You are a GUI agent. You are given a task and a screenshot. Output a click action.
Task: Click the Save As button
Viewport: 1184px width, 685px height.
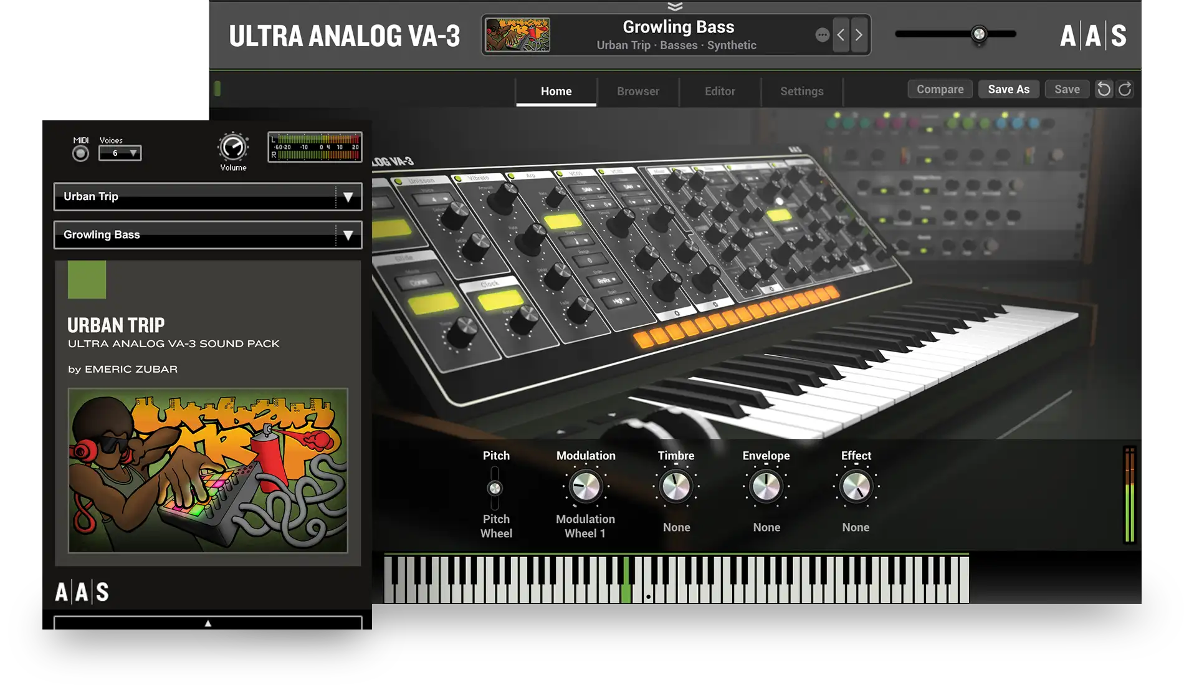click(x=1008, y=89)
